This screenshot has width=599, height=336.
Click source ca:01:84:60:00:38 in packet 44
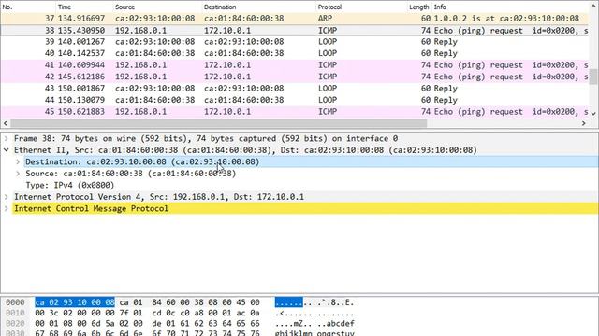(x=155, y=100)
